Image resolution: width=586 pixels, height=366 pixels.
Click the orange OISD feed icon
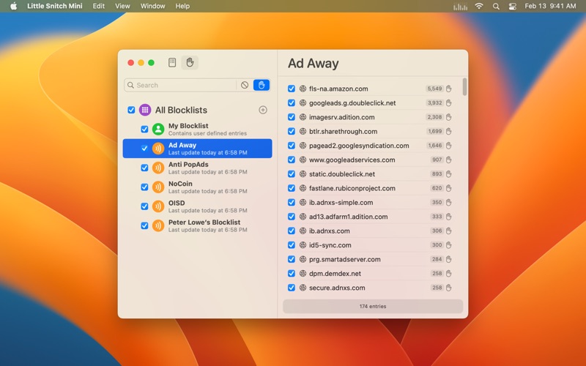tap(158, 206)
